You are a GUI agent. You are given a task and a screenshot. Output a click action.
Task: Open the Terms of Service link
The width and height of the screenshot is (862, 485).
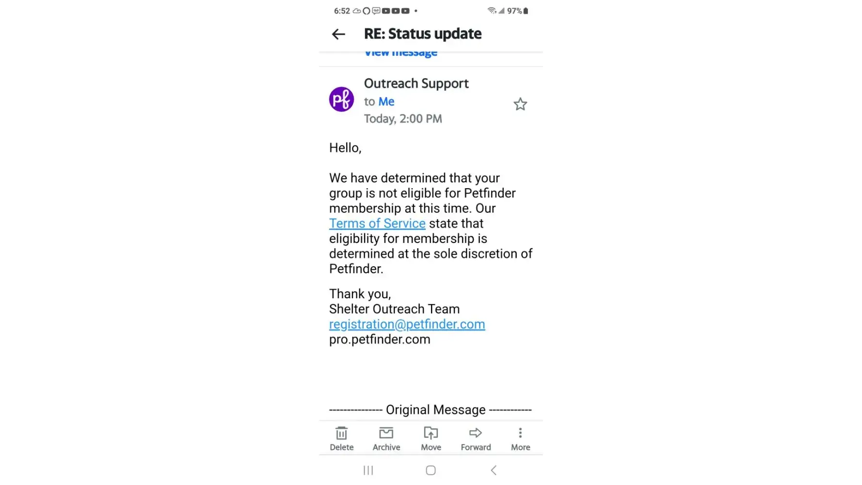coord(377,224)
